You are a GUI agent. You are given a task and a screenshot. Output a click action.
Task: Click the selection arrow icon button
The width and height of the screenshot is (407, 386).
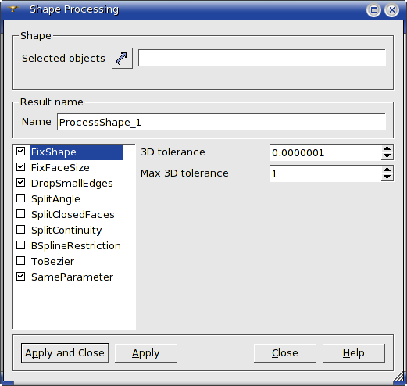click(x=122, y=58)
